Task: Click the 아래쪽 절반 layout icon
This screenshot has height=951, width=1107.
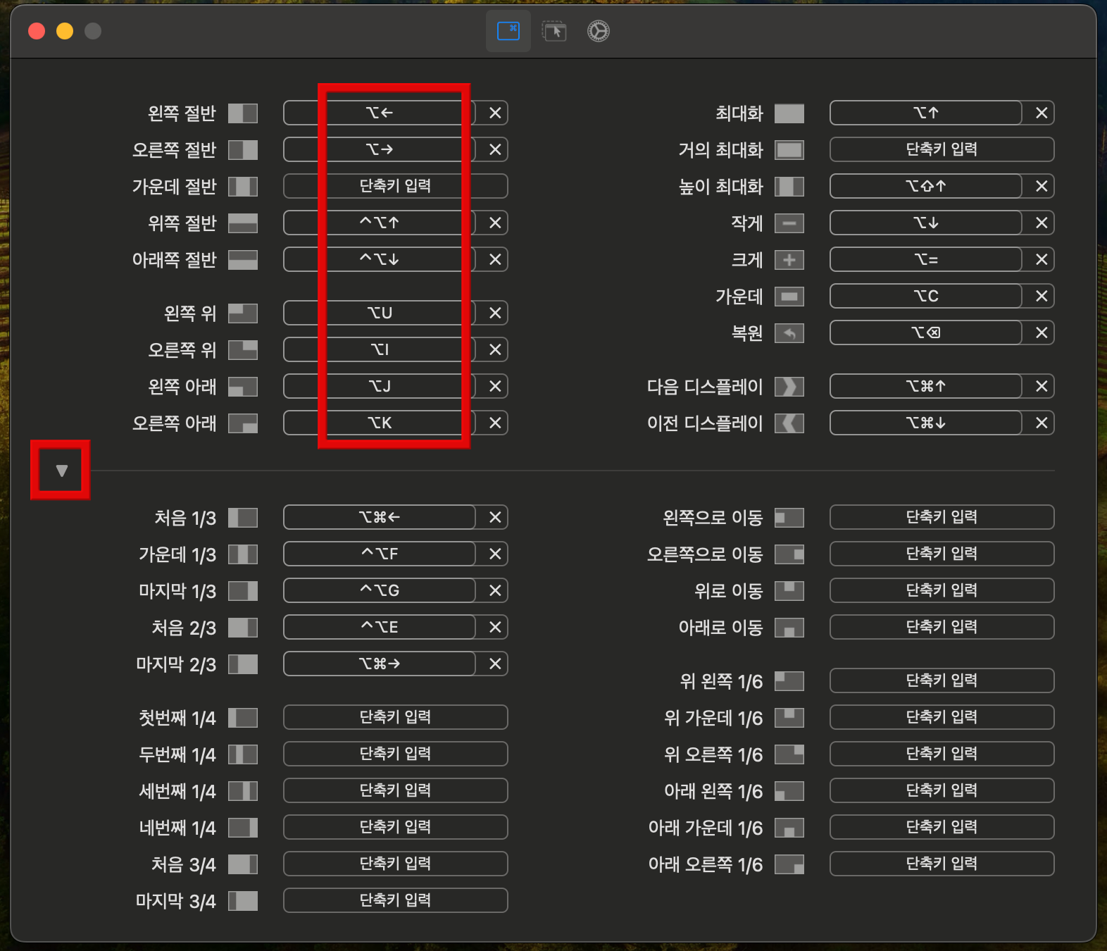Action: click(243, 260)
